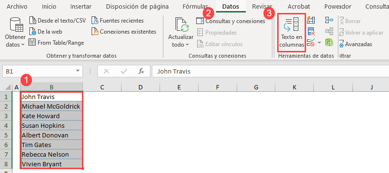Click Volver a aplicar filter button

361,33
